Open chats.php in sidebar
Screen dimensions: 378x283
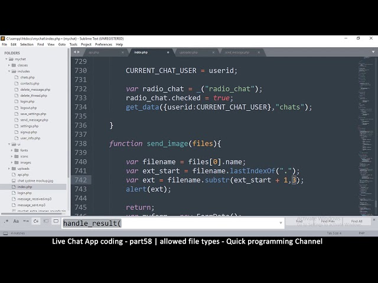click(x=28, y=77)
